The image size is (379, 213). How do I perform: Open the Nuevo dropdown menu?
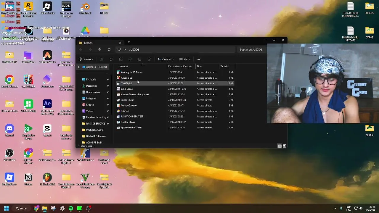(x=86, y=59)
